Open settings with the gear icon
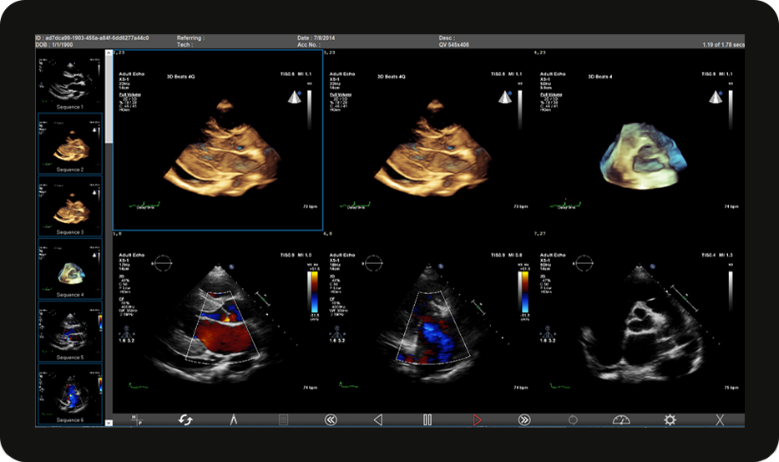Viewport: 779px width, 462px height. [x=670, y=419]
